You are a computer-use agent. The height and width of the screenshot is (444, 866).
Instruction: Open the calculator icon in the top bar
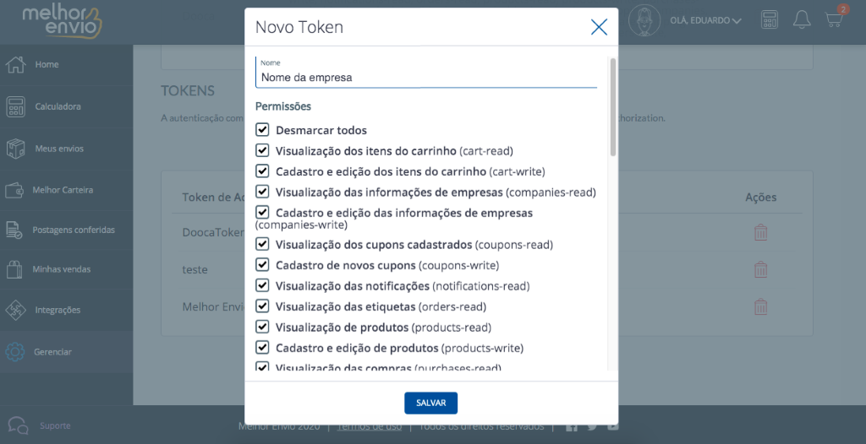(x=770, y=19)
